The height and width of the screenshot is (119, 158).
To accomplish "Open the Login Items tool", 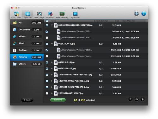I will click(75, 15).
